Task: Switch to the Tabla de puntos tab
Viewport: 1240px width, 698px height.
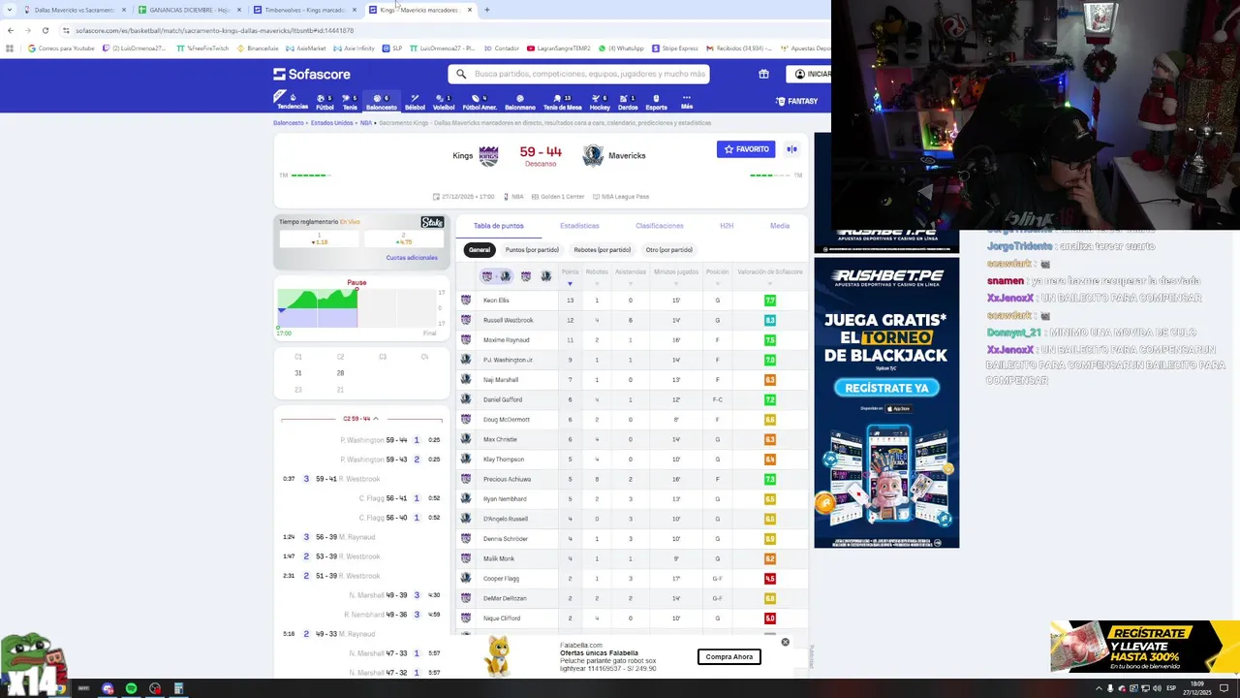Action: point(499,226)
